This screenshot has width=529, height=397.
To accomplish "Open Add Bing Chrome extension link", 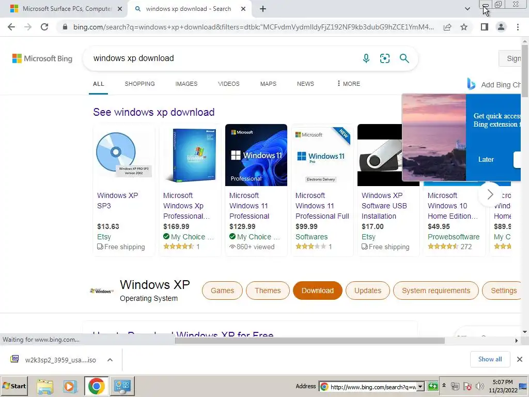I will 493,84.
